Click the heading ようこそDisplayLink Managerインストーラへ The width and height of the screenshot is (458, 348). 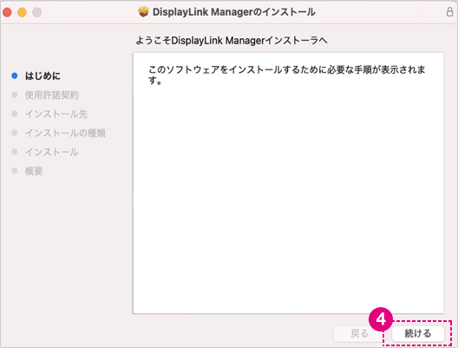pos(232,40)
